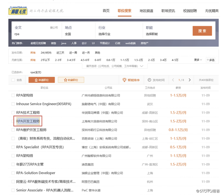Open the 行业 industry selector

tap(119, 30)
